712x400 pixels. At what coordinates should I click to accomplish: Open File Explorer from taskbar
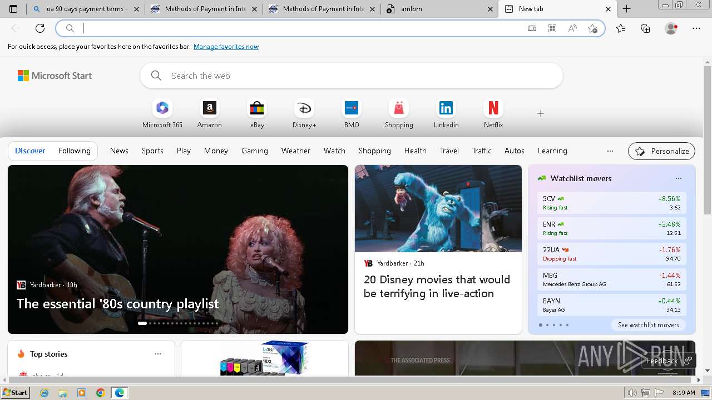63,393
